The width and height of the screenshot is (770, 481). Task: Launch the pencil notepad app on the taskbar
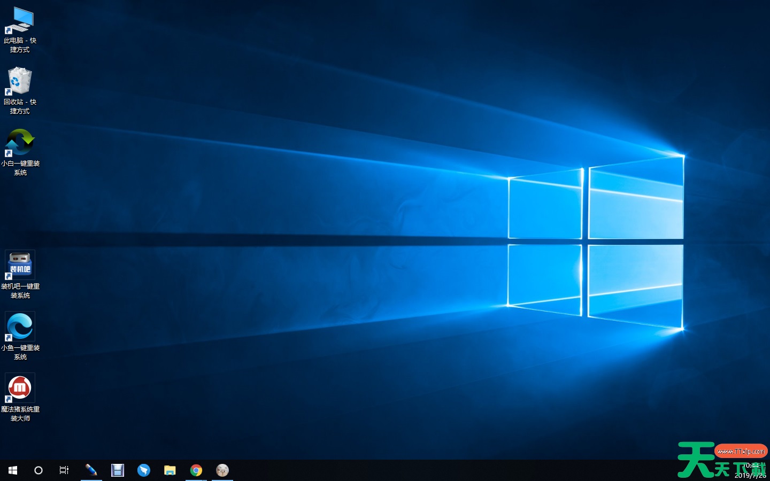pyautogui.click(x=91, y=470)
